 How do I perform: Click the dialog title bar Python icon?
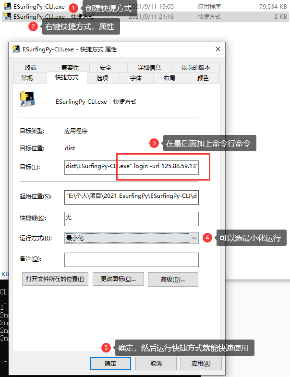click(16, 49)
